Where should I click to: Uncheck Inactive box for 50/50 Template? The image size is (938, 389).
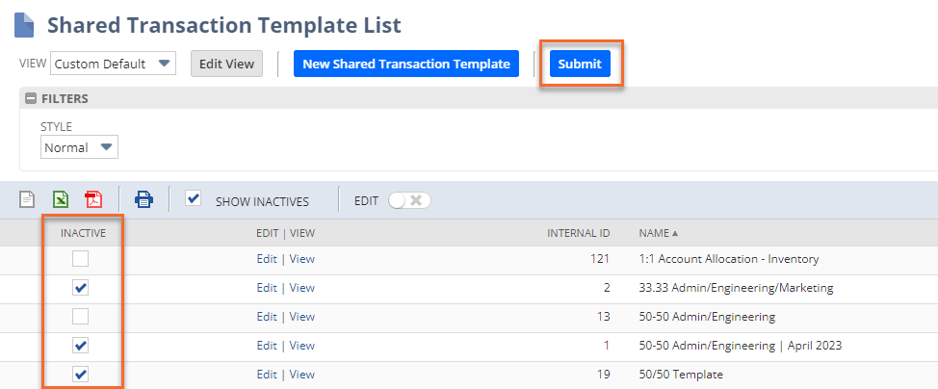[81, 375]
